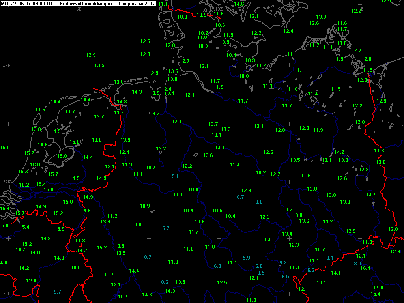Screen dimensions: 404x303
Task: Select the 9.6 cyan temperature value
Action: coord(259,202)
